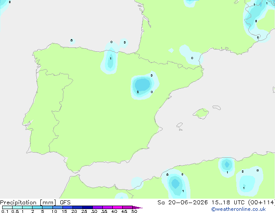The width and height of the screenshot is (275, 213).
Task: Click the 'Sa 20-06-2026 15..18 UTC' timestamp text
Action: click(202, 203)
